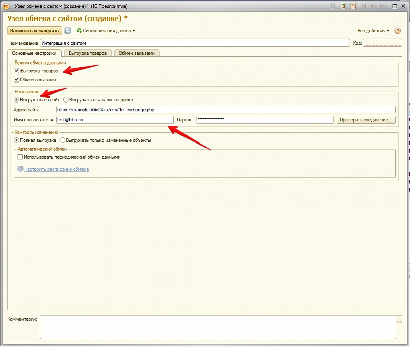Click the M+ memory button in the title bar
The width and height of the screenshot is (410, 347).
pyautogui.click(x=373, y=6)
